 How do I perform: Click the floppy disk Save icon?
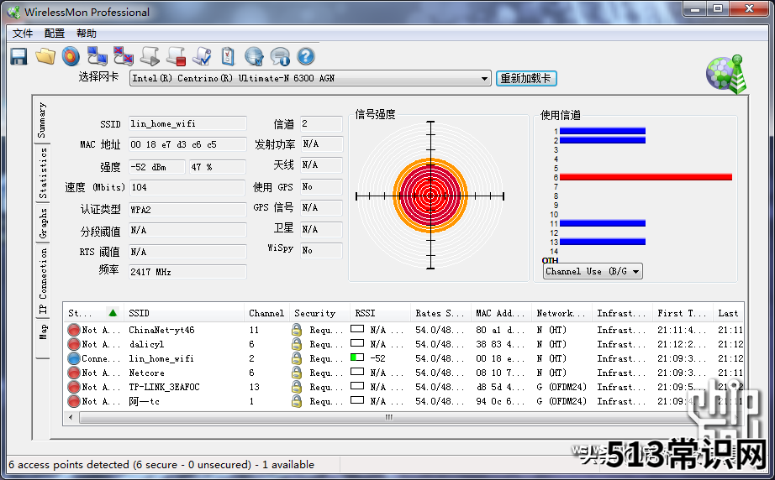[18, 56]
